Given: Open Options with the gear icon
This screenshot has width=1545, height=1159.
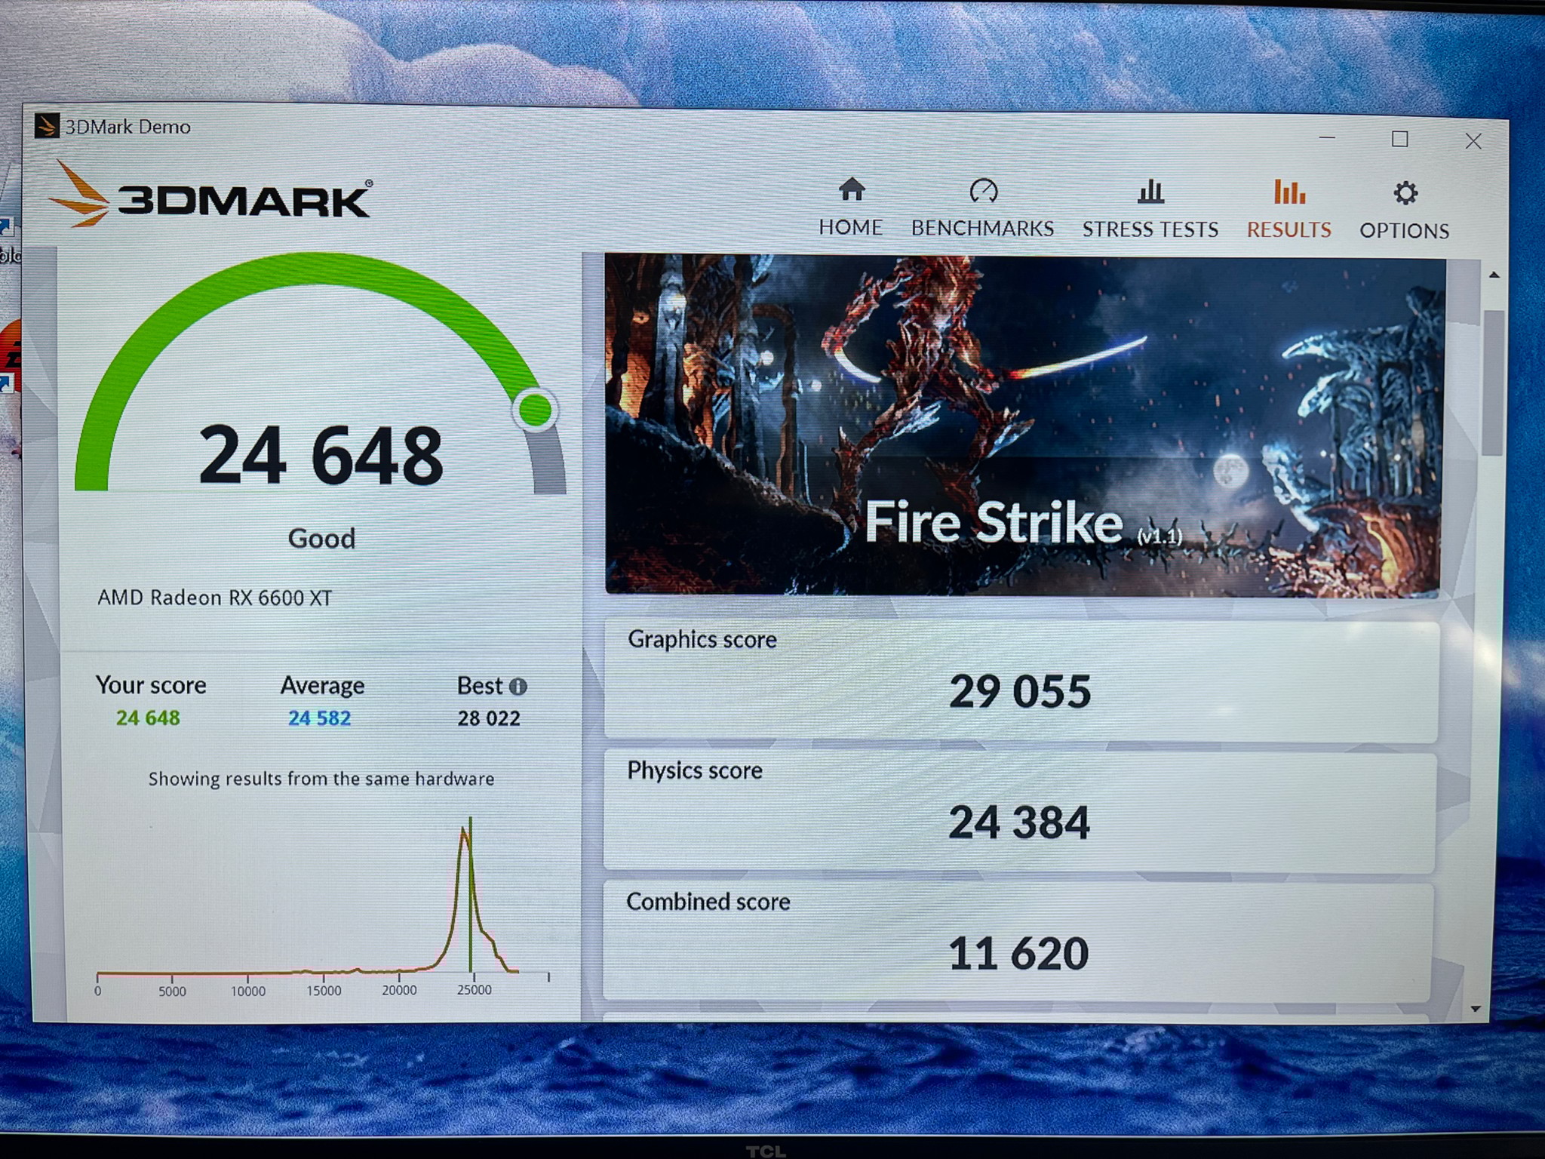Looking at the screenshot, I should (x=1405, y=194).
